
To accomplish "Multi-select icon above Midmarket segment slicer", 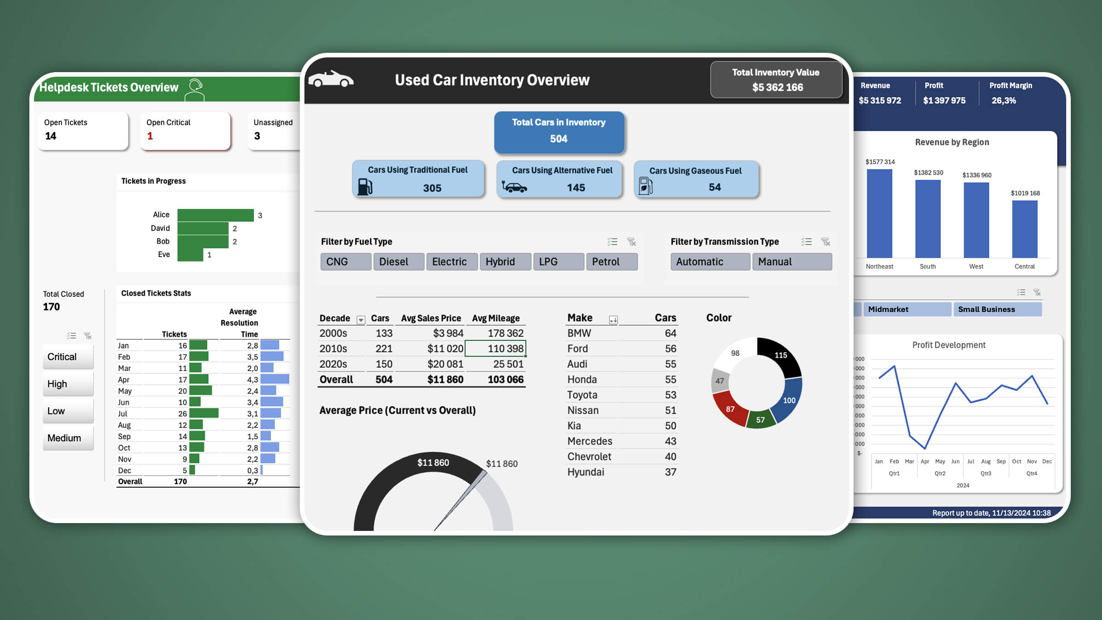I will click(1021, 293).
